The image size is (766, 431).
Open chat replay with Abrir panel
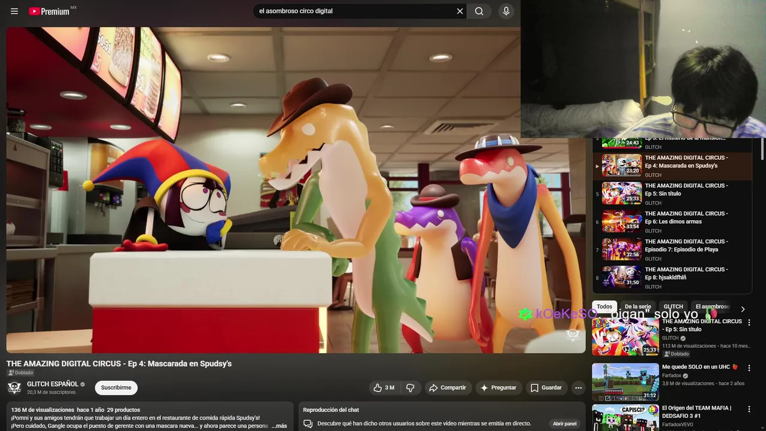click(564, 424)
